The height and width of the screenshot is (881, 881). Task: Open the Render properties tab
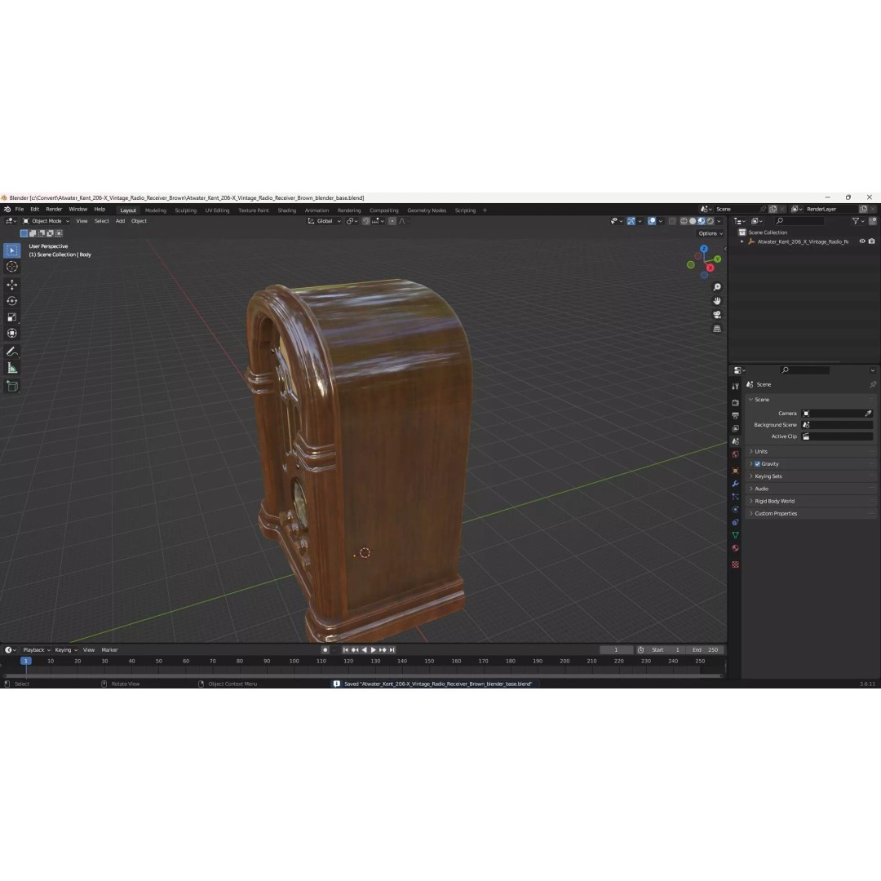(735, 403)
